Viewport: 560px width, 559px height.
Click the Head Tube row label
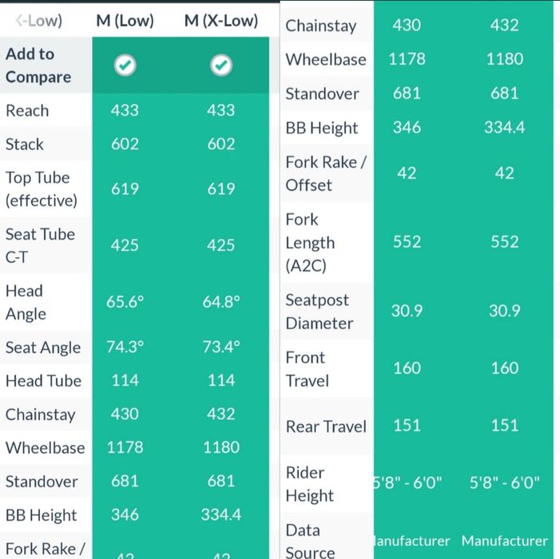tap(43, 381)
